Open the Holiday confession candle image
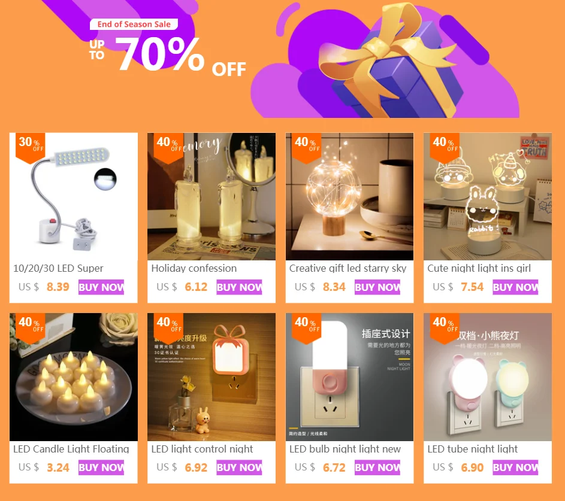This screenshot has height=501, width=565. (x=212, y=196)
